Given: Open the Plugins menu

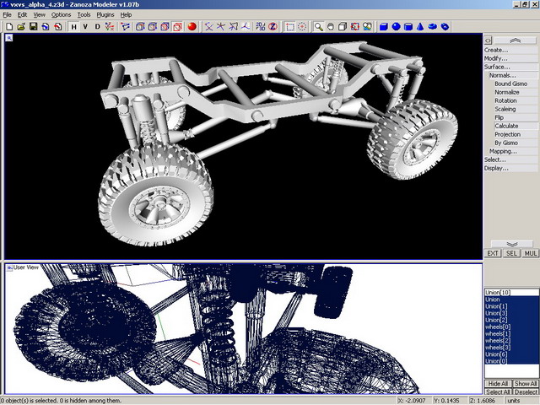Looking at the screenshot, I should point(105,14).
